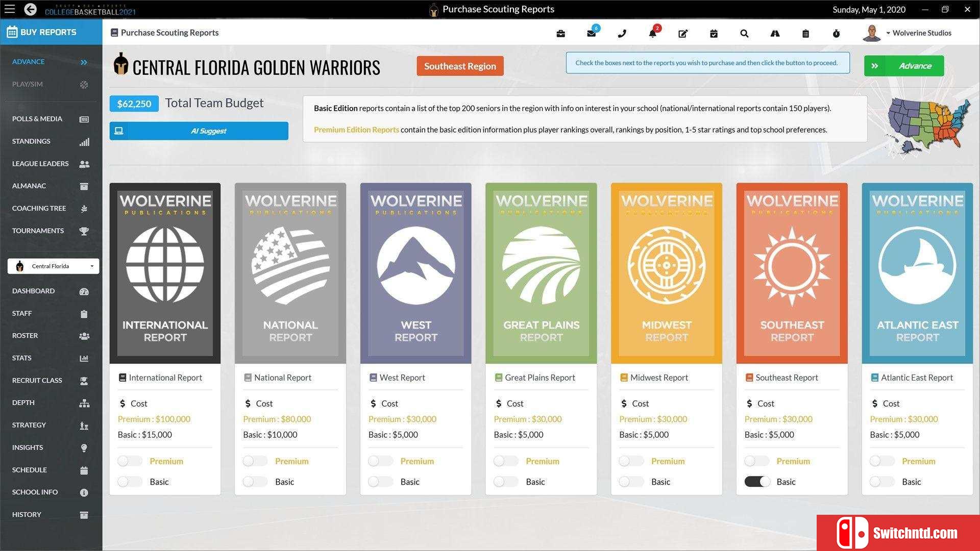Open Depth chart page

click(51, 403)
